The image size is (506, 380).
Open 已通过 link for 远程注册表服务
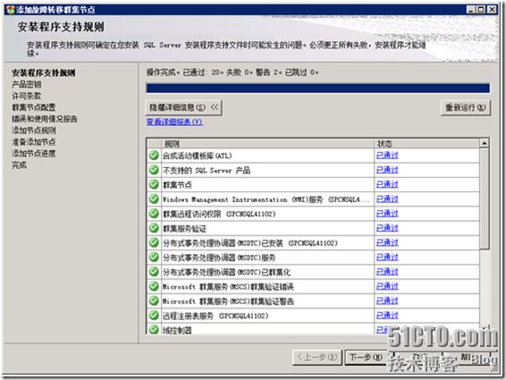click(x=387, y=315)
